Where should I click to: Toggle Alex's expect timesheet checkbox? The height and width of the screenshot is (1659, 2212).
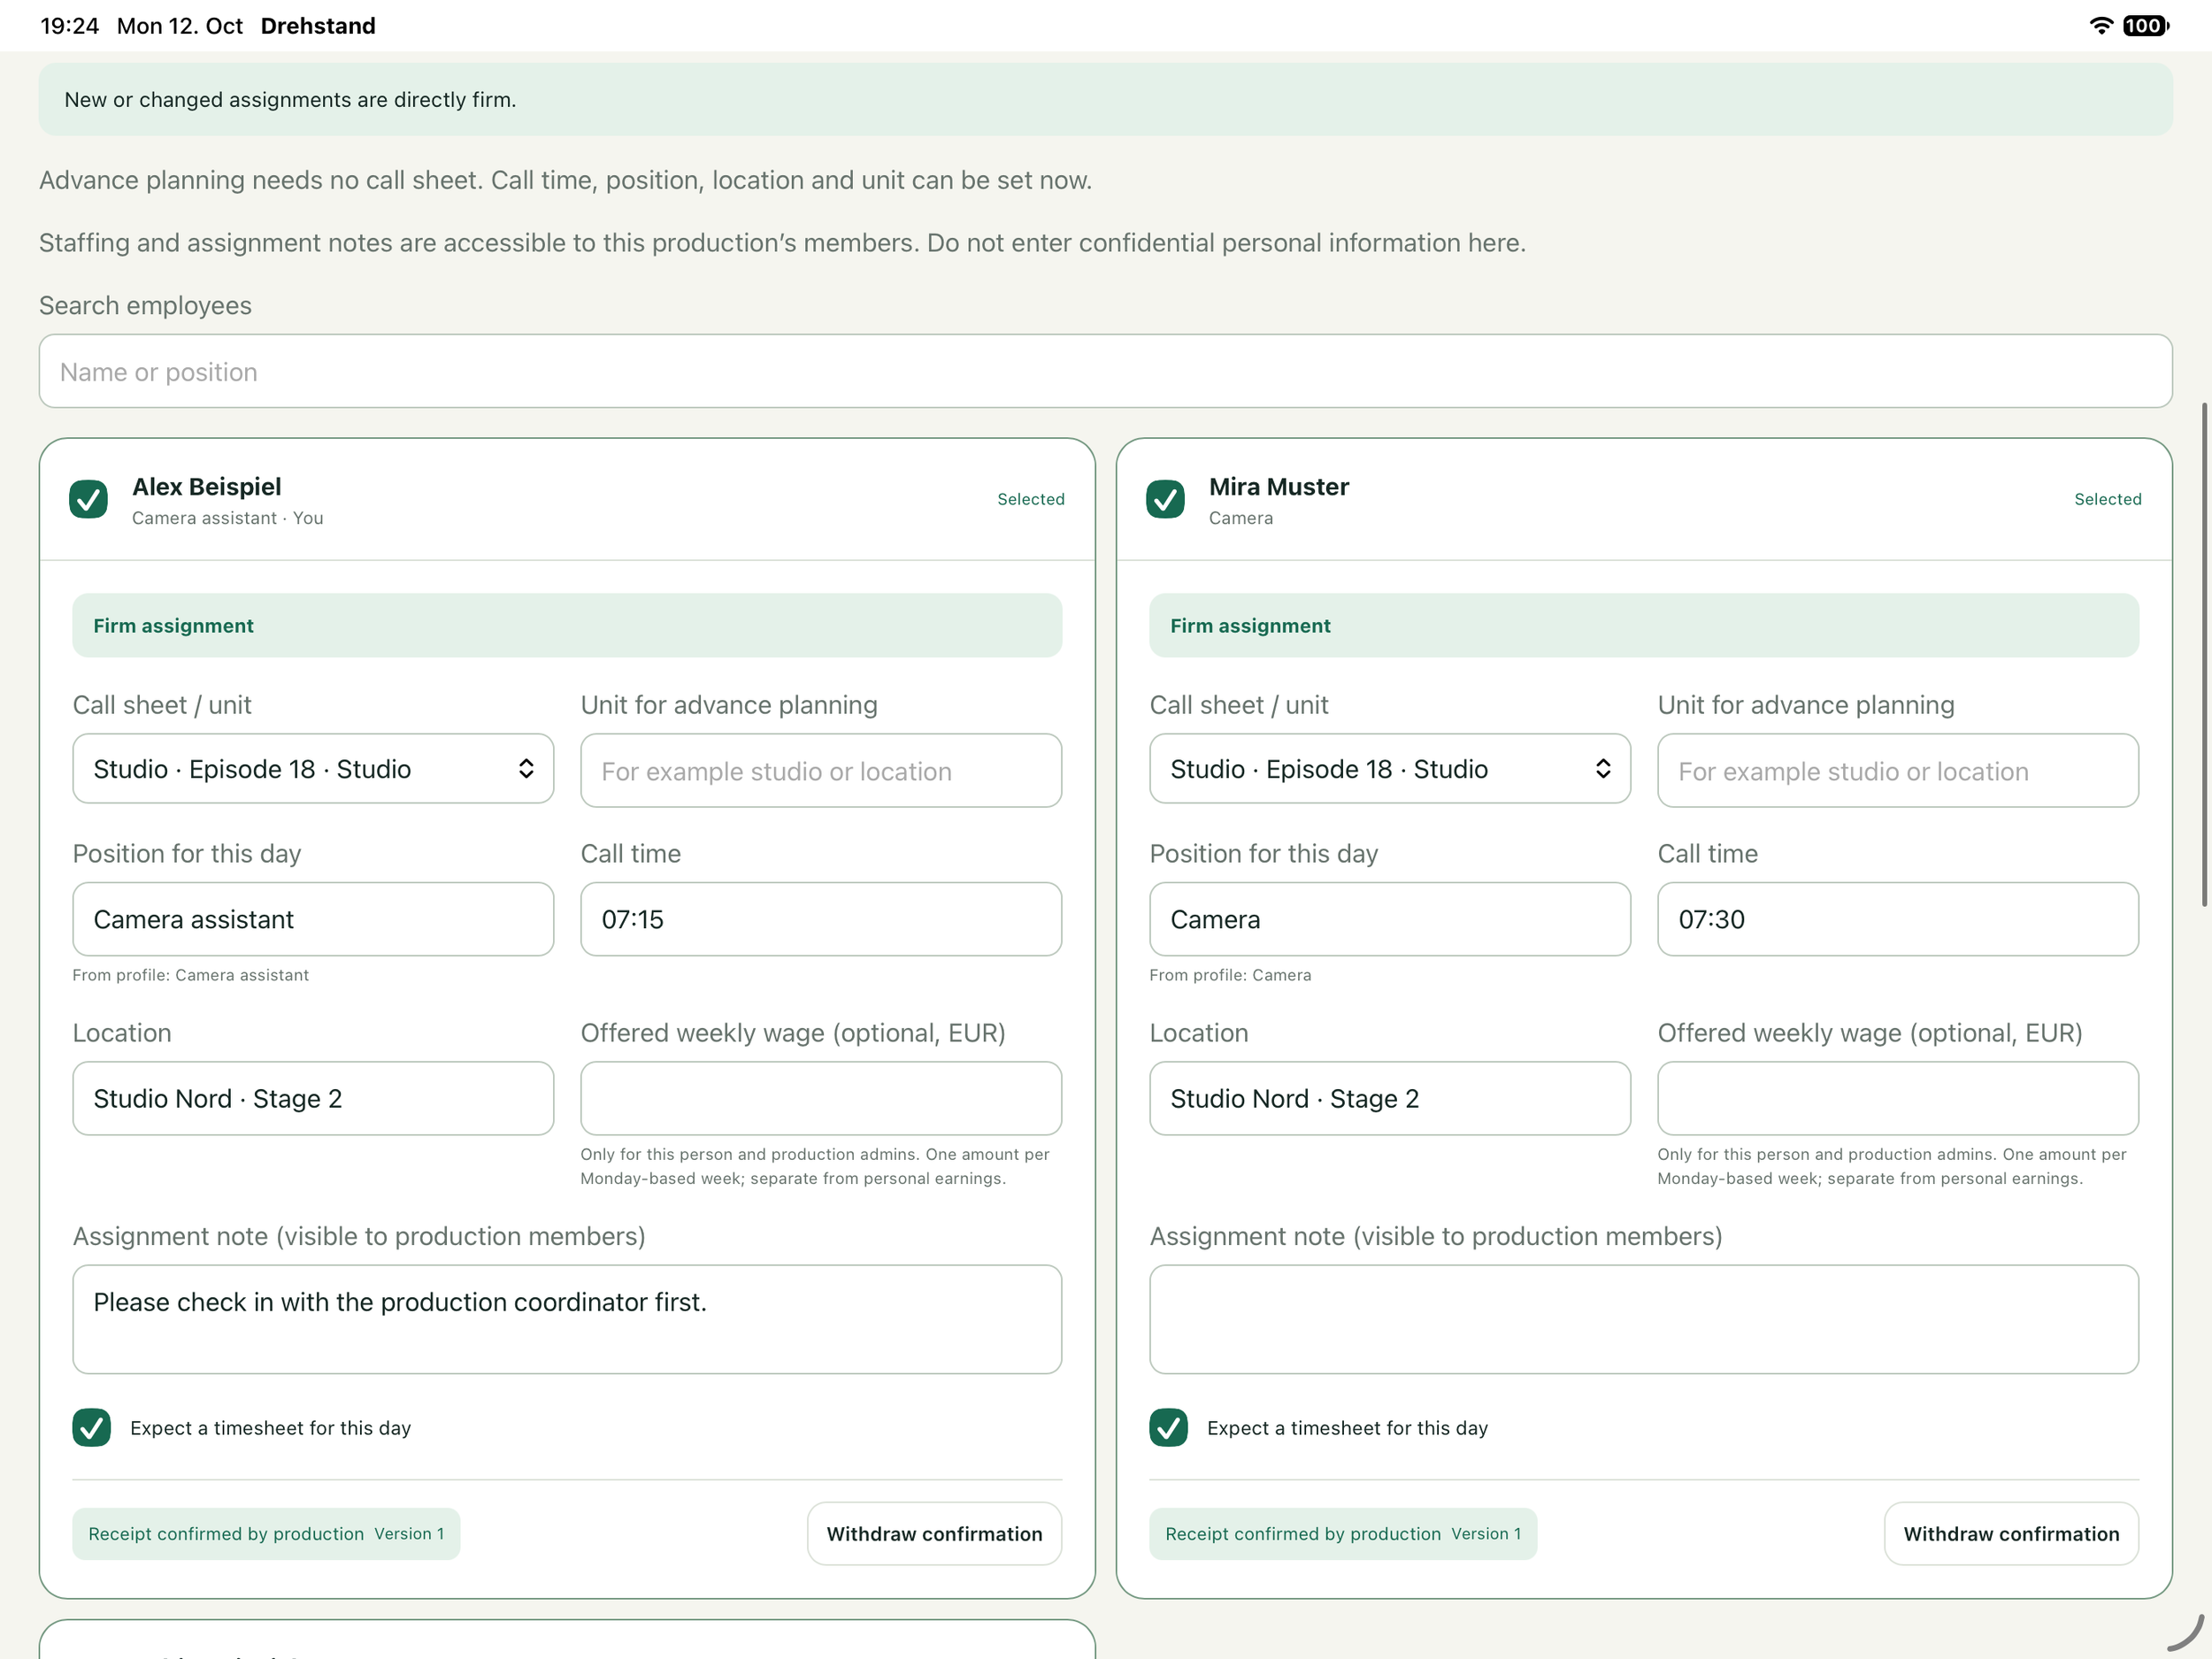tap(92, 1427)
